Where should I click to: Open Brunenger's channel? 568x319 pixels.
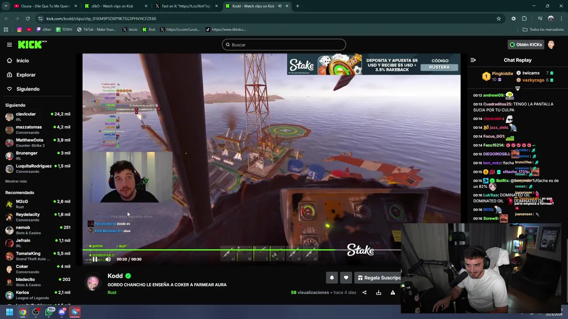38,156
